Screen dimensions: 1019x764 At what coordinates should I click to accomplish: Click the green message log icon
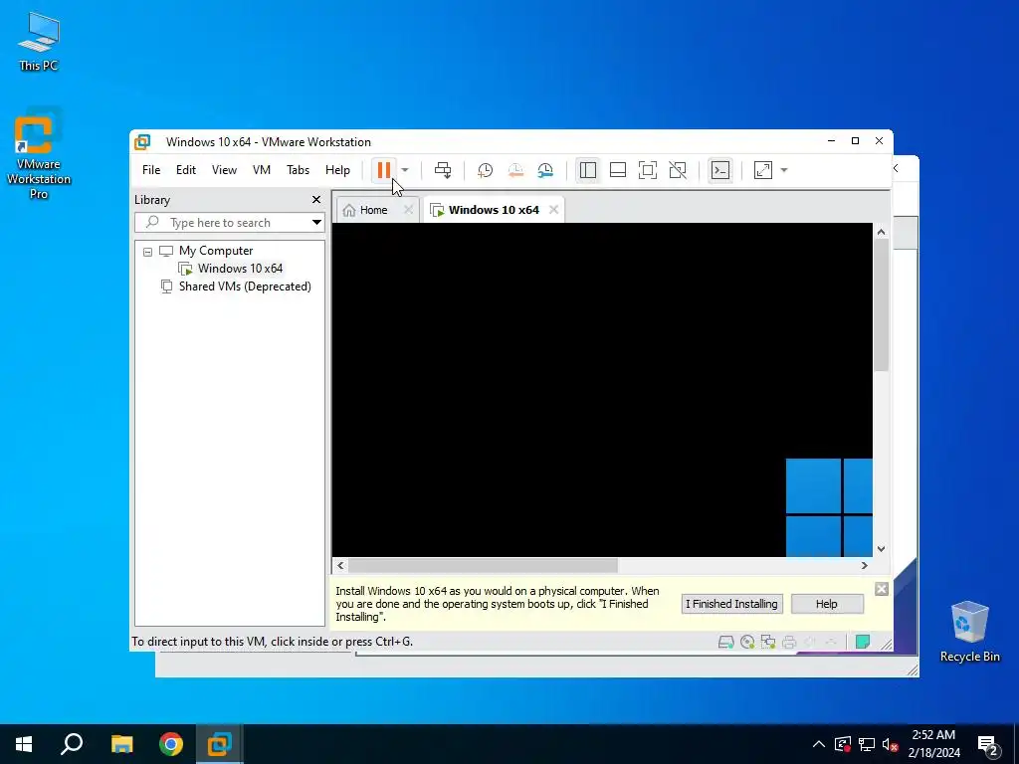pyautogui.click(x=863, y=643)
